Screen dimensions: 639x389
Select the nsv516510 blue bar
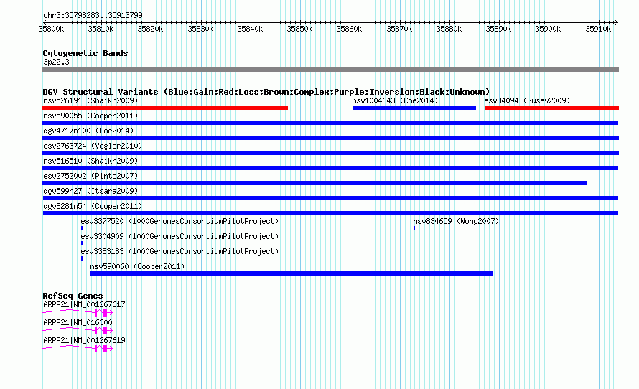click(x=330, y=168)
